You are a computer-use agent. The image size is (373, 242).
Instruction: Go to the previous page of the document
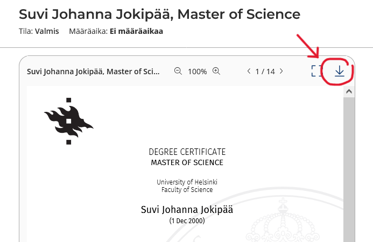pos(249,71)
